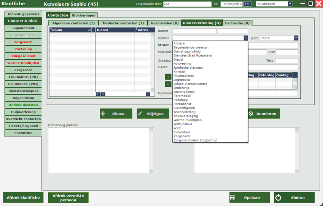Click the green plus add-row button

(168, 77)
